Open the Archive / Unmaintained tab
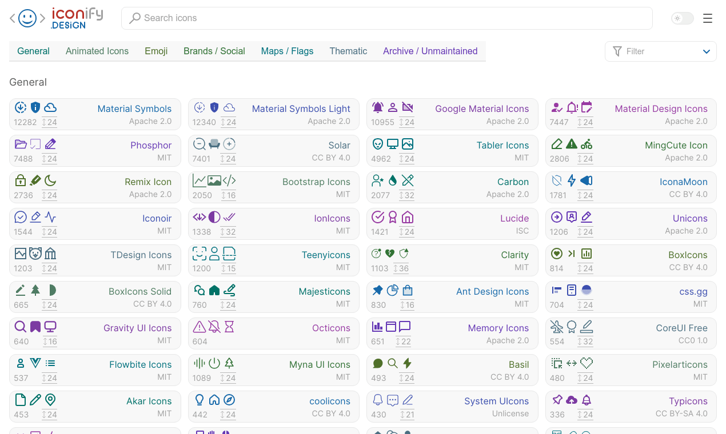Image resolution: width=726 pixels, height=434 pixels. click(x=430, y=51)
